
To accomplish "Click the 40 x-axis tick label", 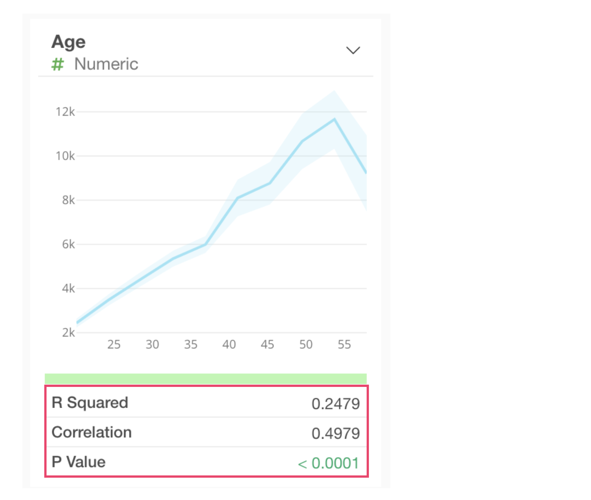I will point(229,345).
